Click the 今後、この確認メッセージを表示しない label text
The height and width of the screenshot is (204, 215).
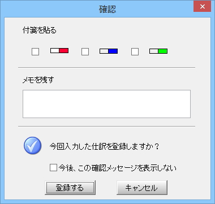click(117, 168)
